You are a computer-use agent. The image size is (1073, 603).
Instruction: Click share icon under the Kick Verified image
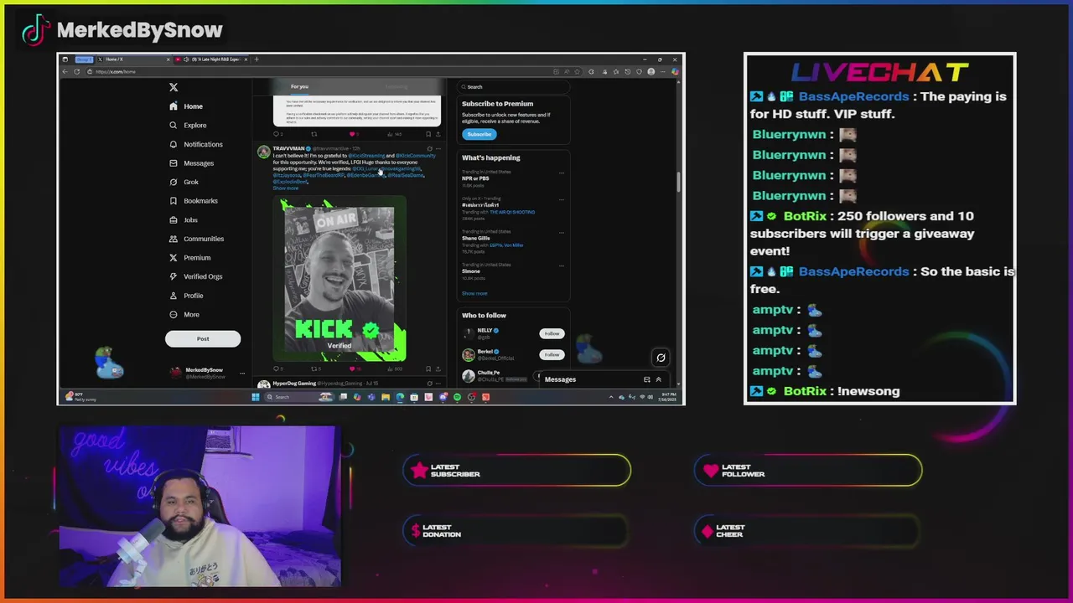pos(438,368)
